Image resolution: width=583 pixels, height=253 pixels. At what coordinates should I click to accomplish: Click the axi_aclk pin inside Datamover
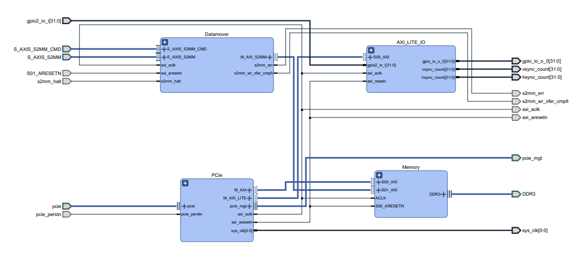(168, 65)
